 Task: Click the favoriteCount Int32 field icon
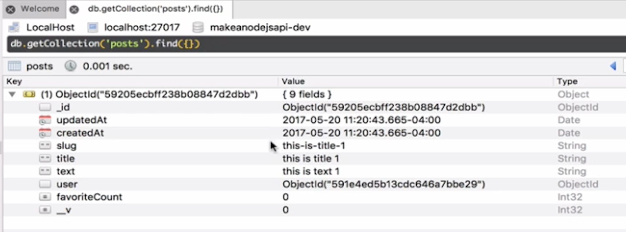tap(45, 197)
